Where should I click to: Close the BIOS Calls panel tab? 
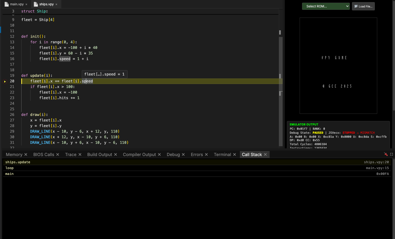tap(58, 154)
